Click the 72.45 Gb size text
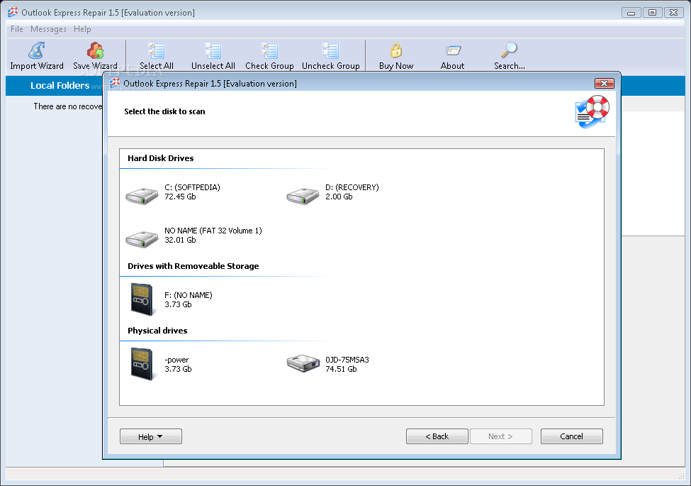Viewport: 691px width, 486px height. click(x=180, y=197)
